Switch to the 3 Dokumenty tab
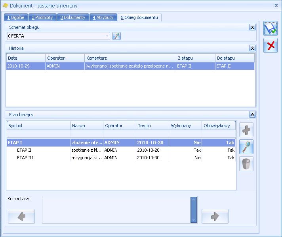The width and height of the screenshot is (282, 237). [x=73, y=18]
